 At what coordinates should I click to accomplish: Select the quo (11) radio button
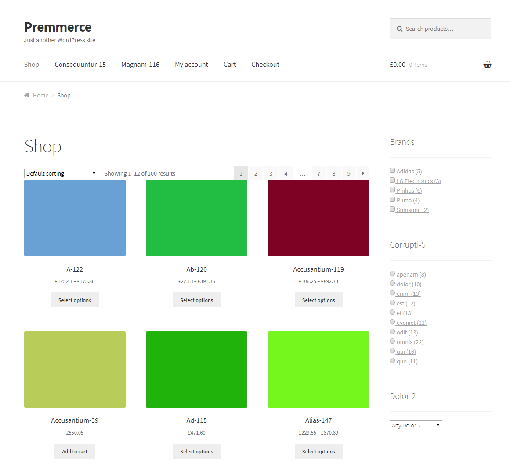point(392,360)
